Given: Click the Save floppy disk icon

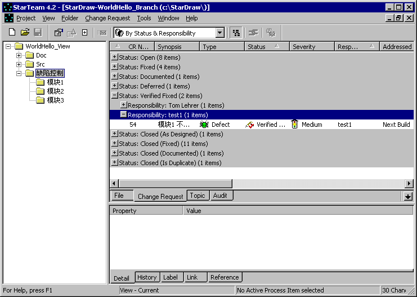Looking at the screenshot, I should [x=38, y=33].
